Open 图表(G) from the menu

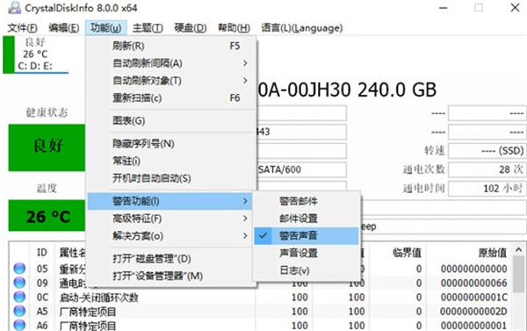coord(170,120)
